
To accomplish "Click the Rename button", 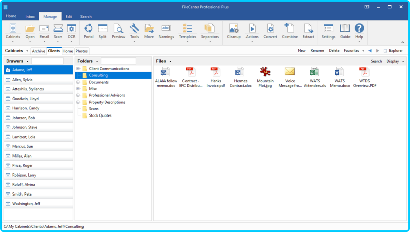I will [x=317, y=50].
